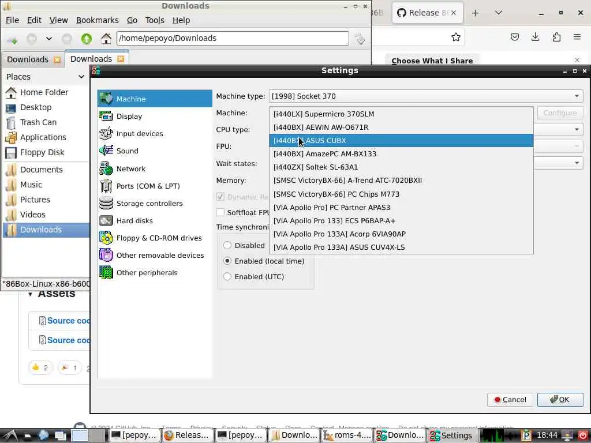Choose ECS P6BAP-A+ machine

tap(401, 220)
